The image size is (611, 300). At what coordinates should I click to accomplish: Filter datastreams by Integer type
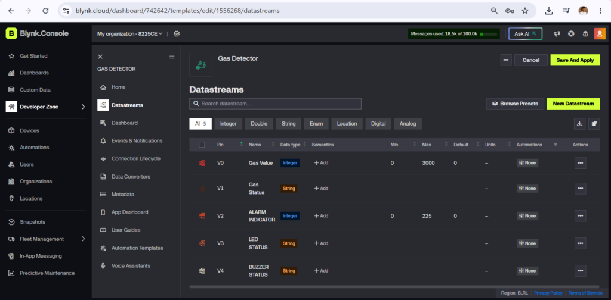click(x=229, y=124)
